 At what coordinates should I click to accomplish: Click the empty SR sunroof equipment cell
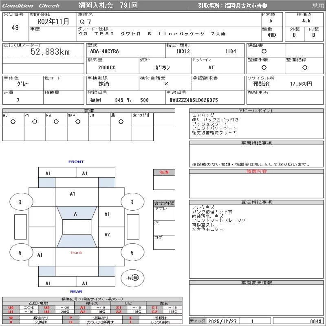99,121
